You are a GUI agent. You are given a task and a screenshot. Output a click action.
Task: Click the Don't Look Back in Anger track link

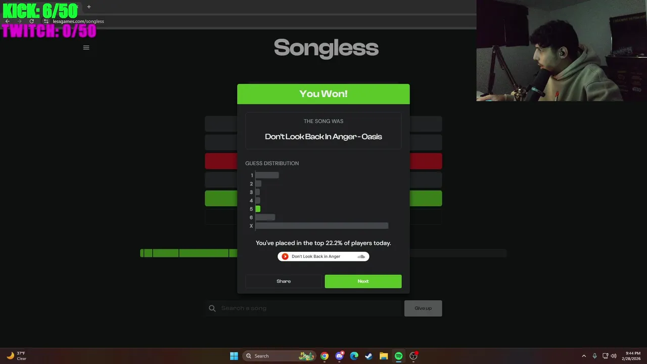pos(316,256)
